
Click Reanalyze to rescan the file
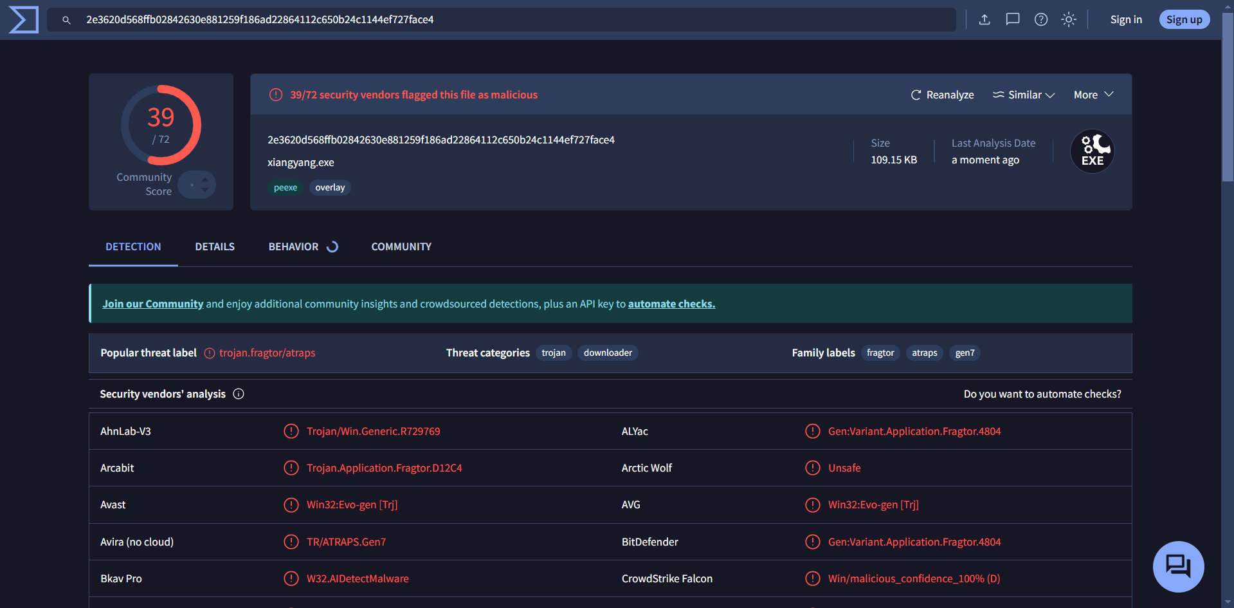(x=943, y=95)
